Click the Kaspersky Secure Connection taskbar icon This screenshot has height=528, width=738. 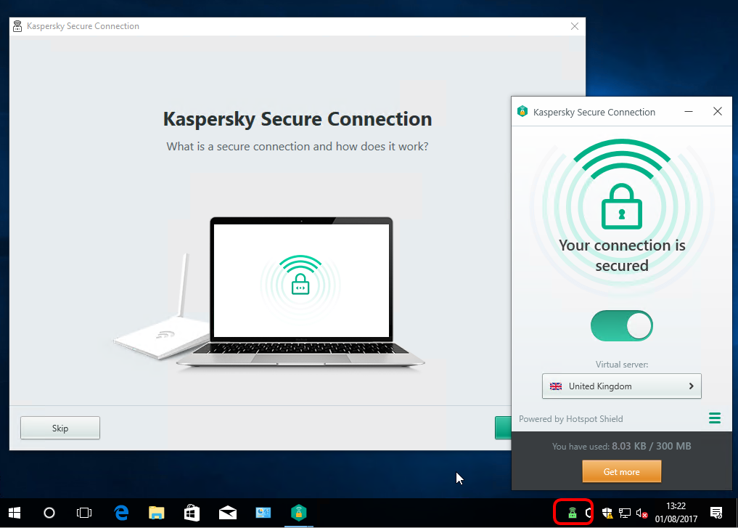click(299, 513)
